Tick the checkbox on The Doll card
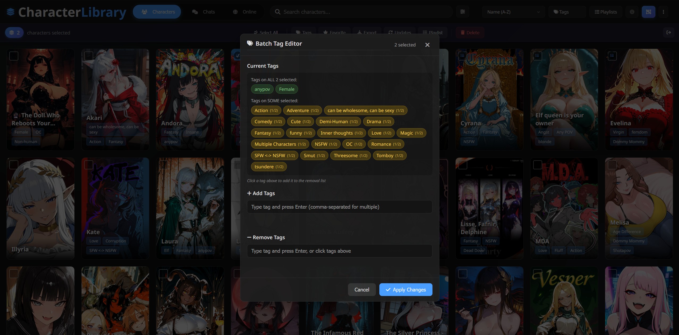This screenshot has height=335, width=679. [14, 56]
